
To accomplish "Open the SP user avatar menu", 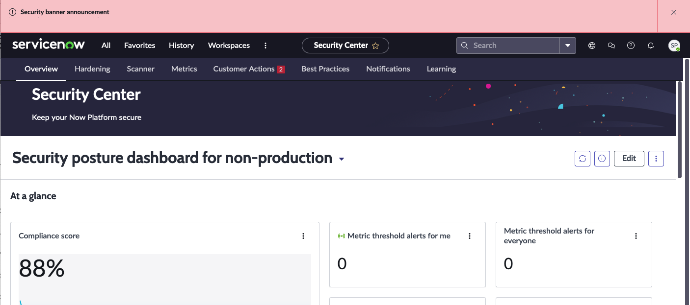I will 674,46.
